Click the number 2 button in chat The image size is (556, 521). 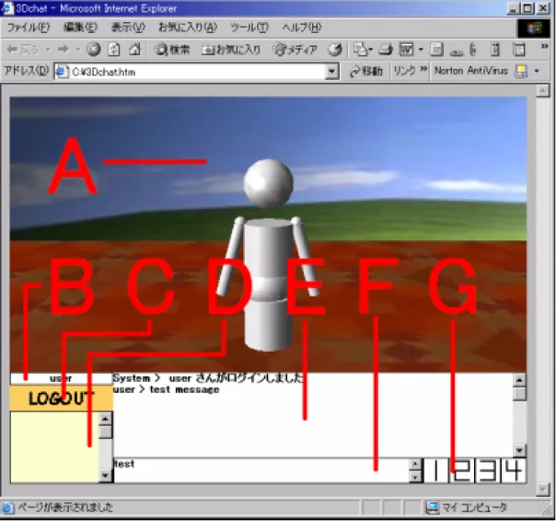click(462, 471)
